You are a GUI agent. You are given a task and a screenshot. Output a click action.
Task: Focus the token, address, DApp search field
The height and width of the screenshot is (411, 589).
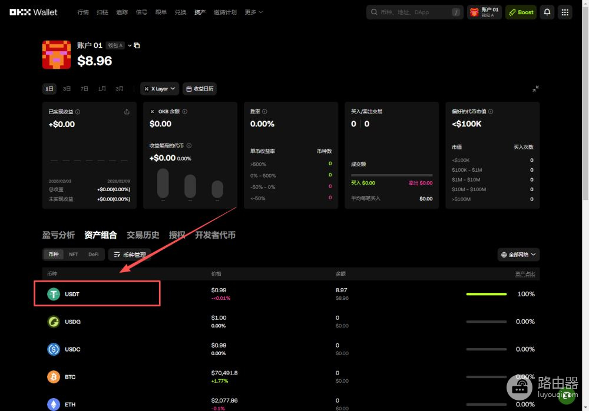[413, 12]
